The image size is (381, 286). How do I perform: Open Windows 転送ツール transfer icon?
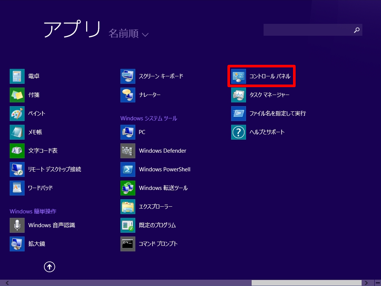tap(128, 188)
